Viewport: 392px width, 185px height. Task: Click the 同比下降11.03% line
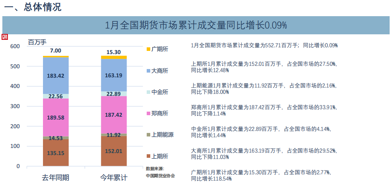pyautogui.click(x=210, y=157)
